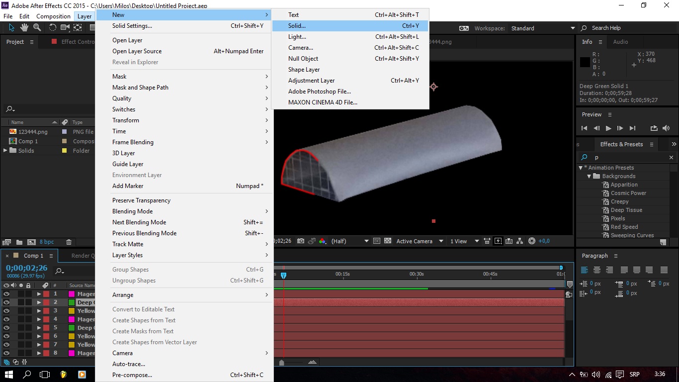Image resolution: width=679 pixels, height=382 pixels.
Task: Select the Hand tool
Action: (x=24, y=27)
